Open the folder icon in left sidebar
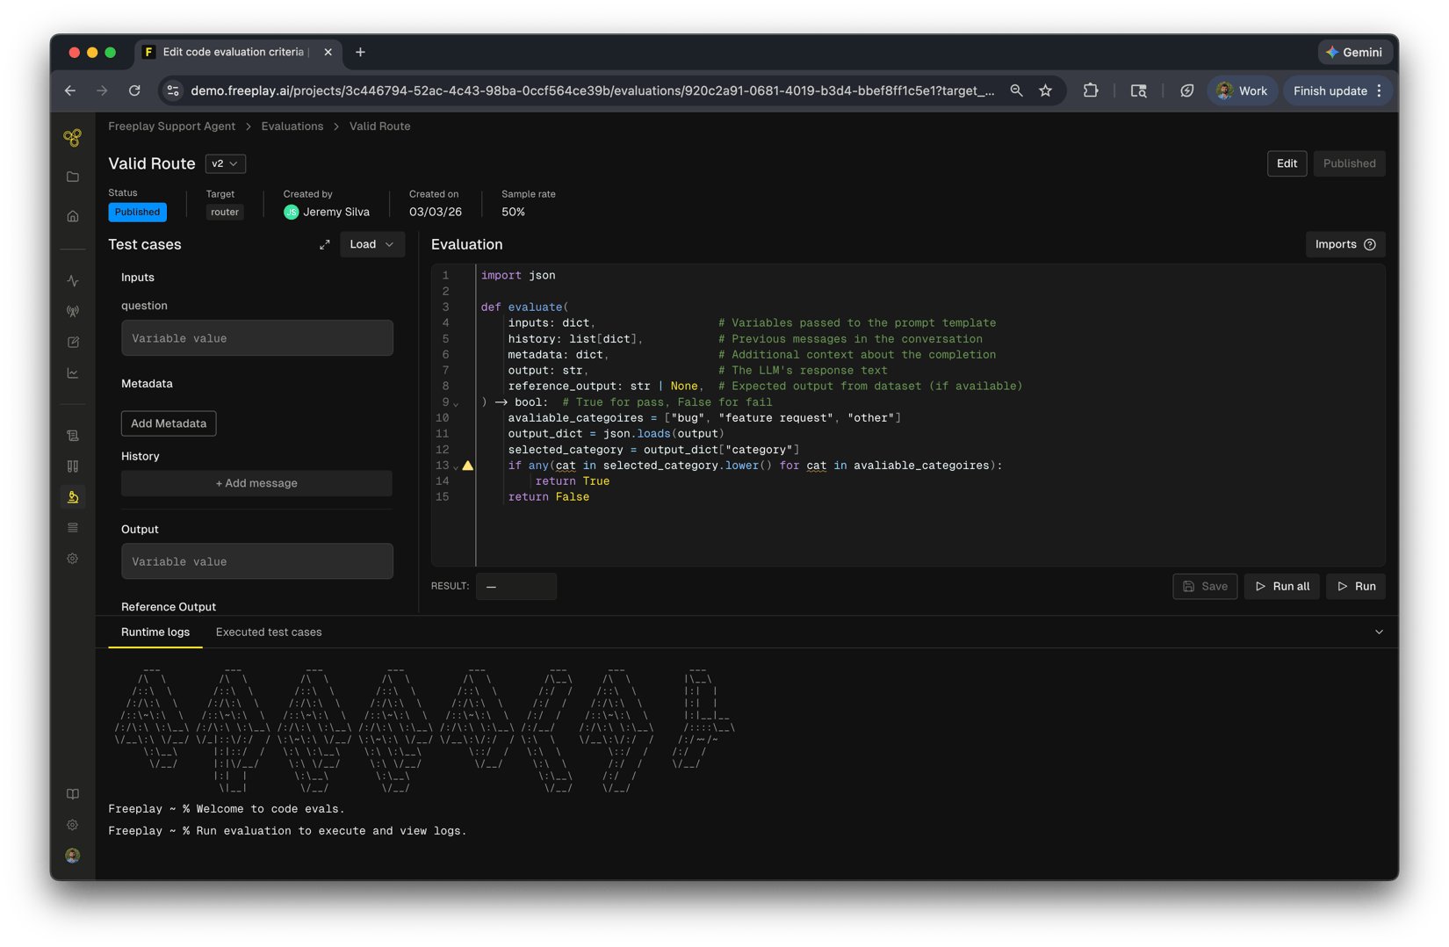Viewport: 1449px width, 947px height. click(x=73, y=177)
